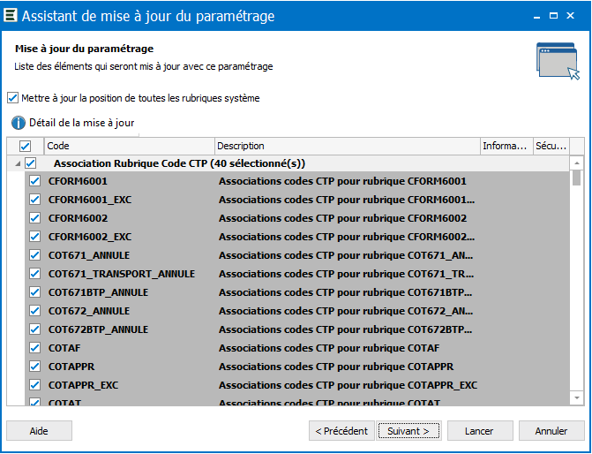Maximize the assistant window

click(x=553, y=16)
